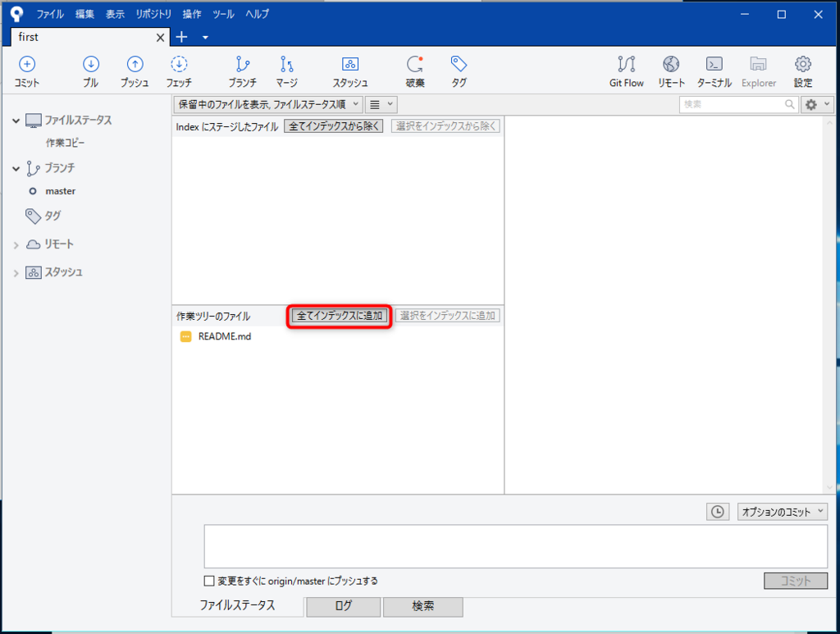Click 全てインデックスに追加 button

pos(340,316)
